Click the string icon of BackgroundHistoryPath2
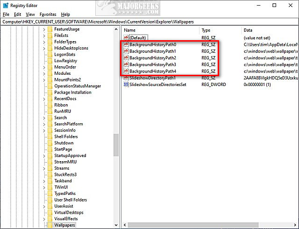Image resolution: width=299 pixels, height=229 pixels. click(x=126, y=58)
